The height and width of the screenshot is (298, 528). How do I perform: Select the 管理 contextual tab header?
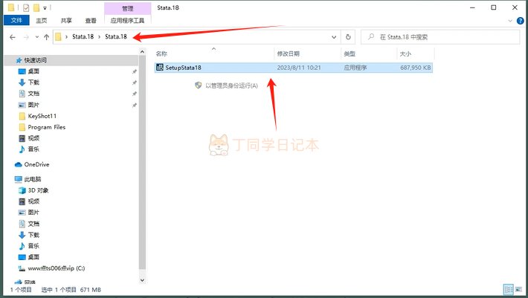127,8
